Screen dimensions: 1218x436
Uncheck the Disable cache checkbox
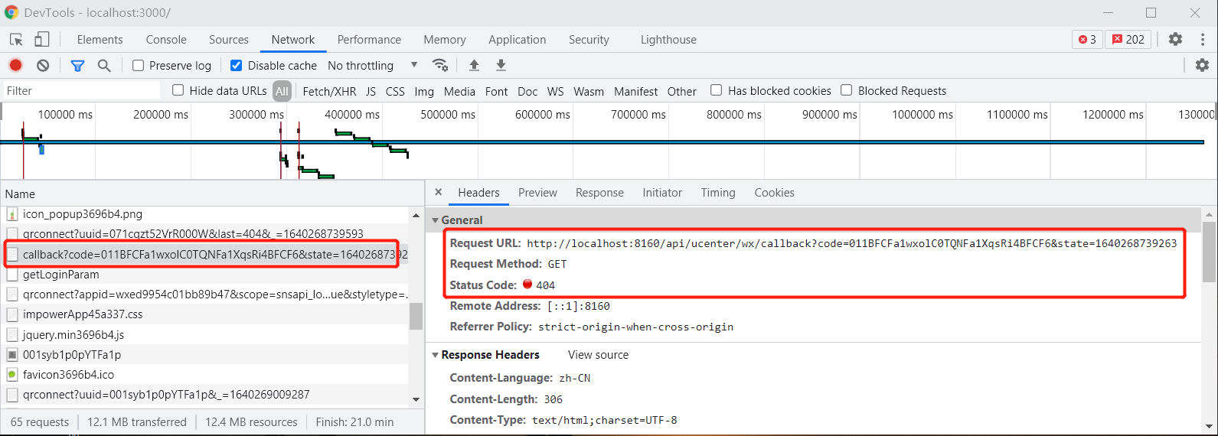tap(237, 66)
